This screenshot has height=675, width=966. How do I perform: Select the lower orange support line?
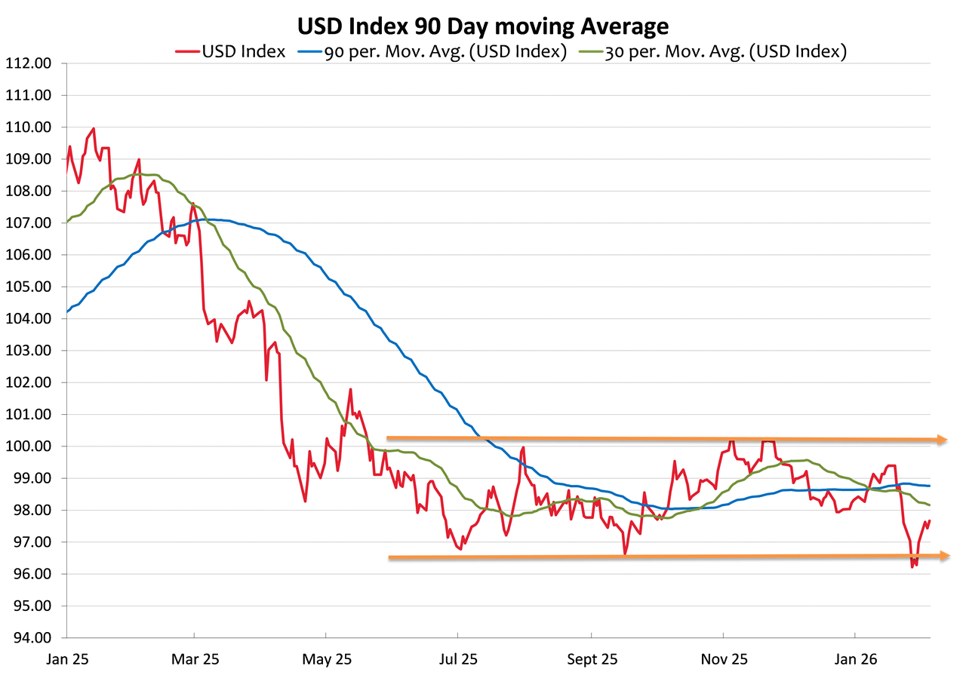click(x=657, y=557)
